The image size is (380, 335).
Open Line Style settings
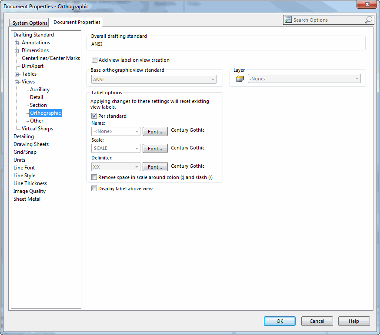click(24, 176)
